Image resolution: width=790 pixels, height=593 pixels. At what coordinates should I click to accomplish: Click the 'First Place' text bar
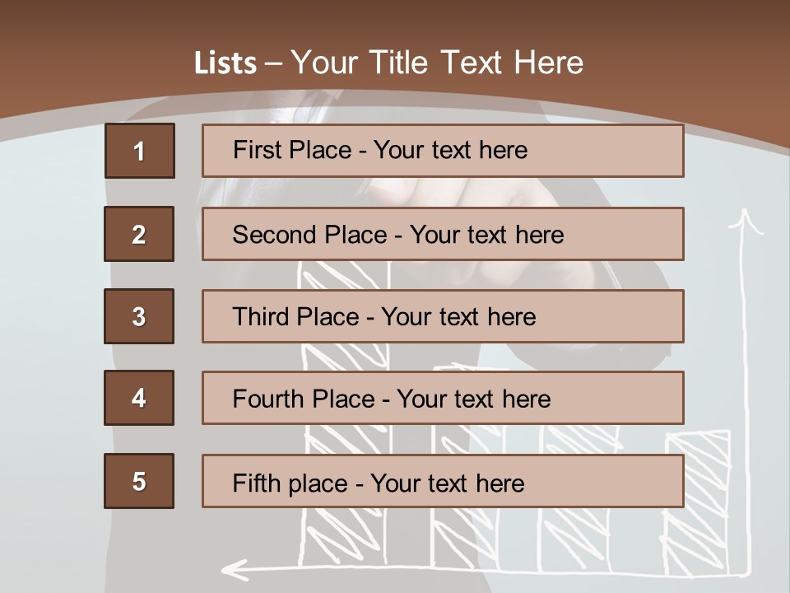(x=443, y=151)
